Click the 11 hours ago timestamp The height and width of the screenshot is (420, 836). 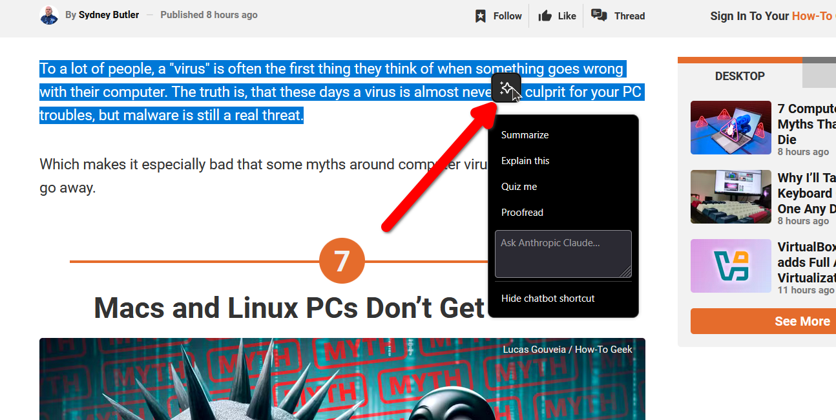806,290
